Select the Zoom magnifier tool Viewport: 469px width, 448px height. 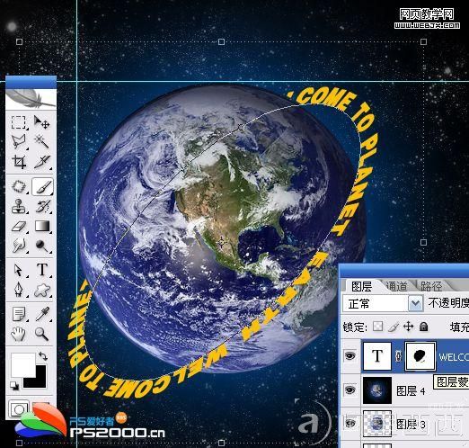[41, 334]
